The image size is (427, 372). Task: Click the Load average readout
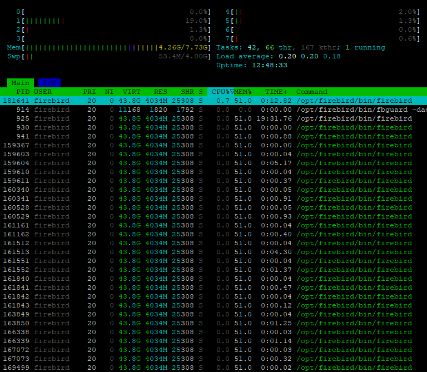click(x=278, y=56)
